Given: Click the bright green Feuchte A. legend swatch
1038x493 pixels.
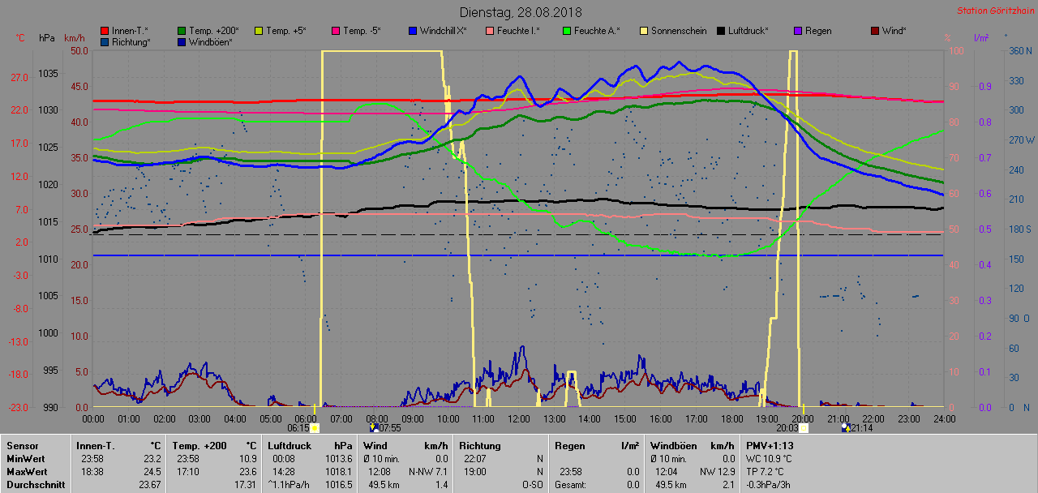Looking at the screenshot, I should (566, 31).
